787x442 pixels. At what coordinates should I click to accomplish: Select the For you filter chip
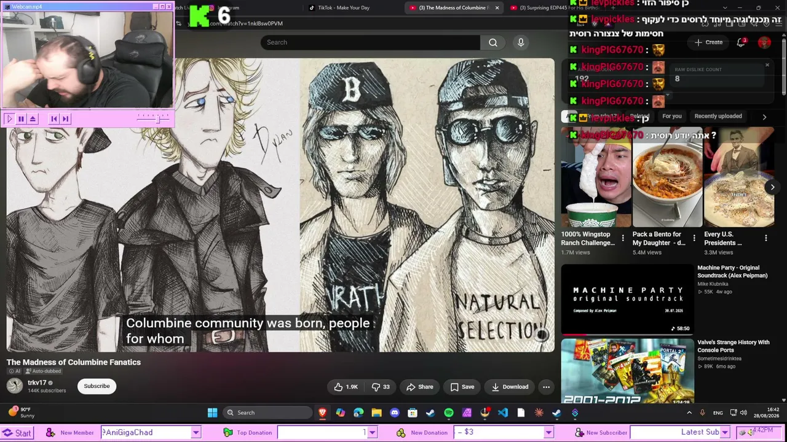(x=672, y=116)
